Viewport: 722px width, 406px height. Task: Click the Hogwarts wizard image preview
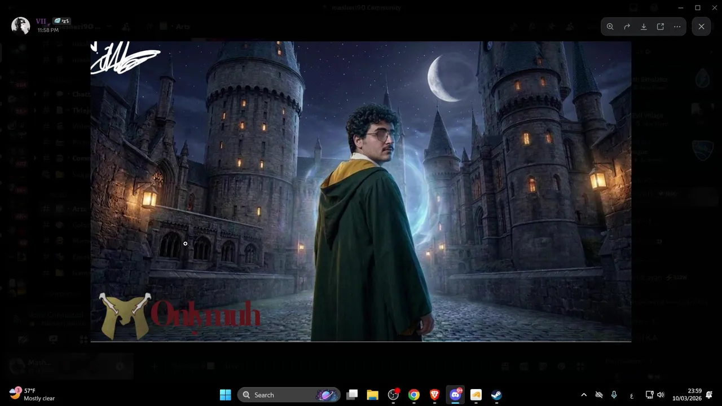click(361, 192)
